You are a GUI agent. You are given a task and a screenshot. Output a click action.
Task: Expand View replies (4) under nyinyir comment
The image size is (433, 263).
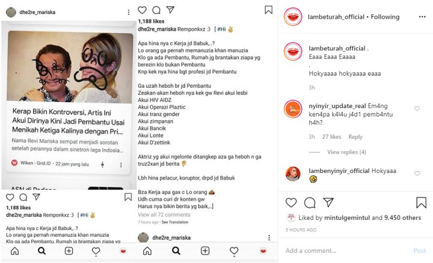pyautogui.click(x=346, y=152)
